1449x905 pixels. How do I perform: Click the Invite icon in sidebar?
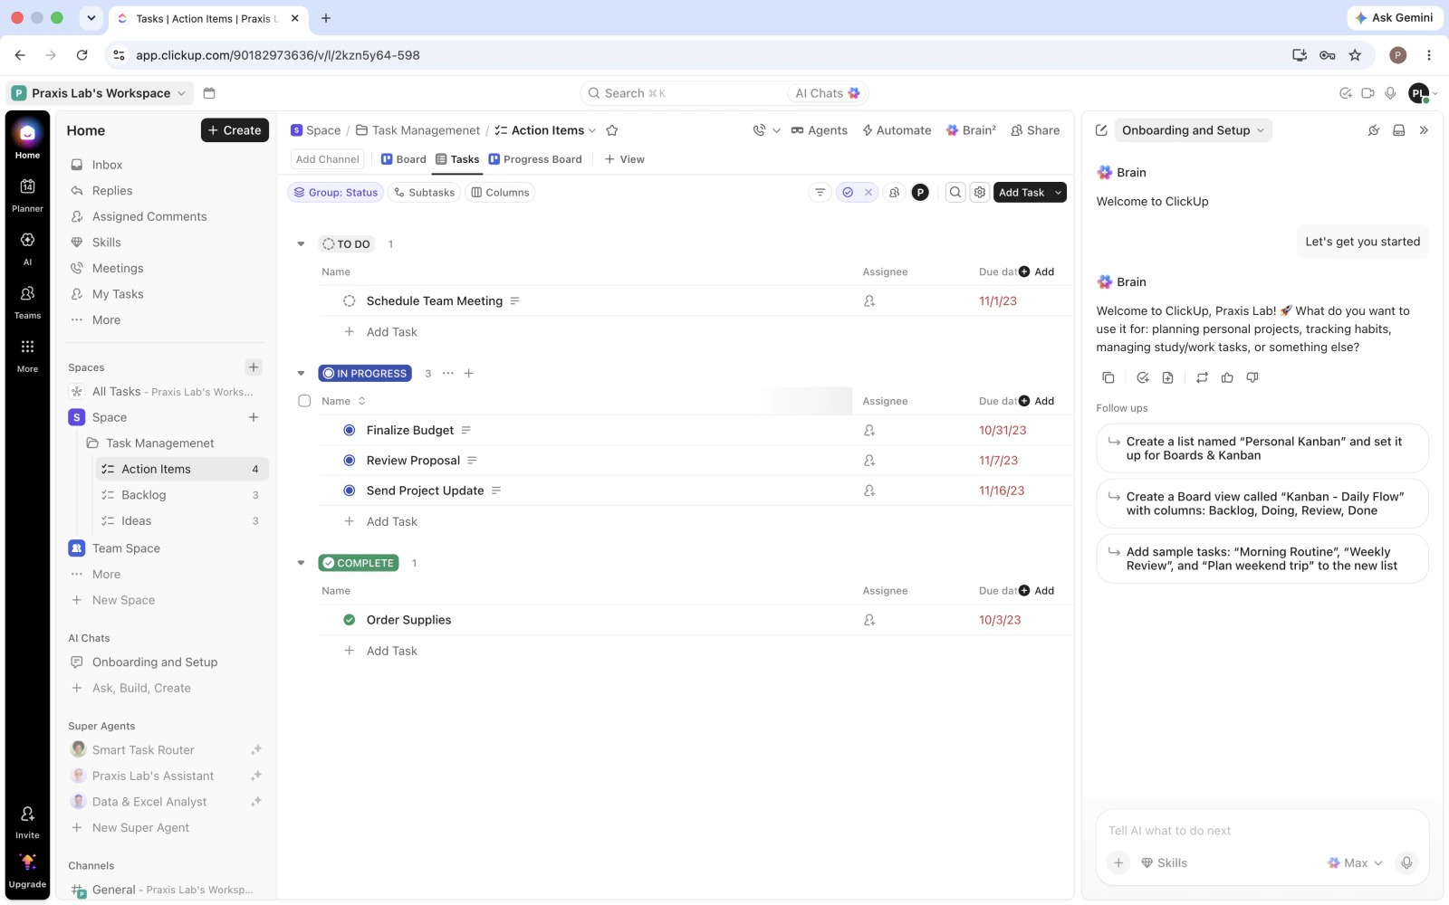[x=27, y=821]
